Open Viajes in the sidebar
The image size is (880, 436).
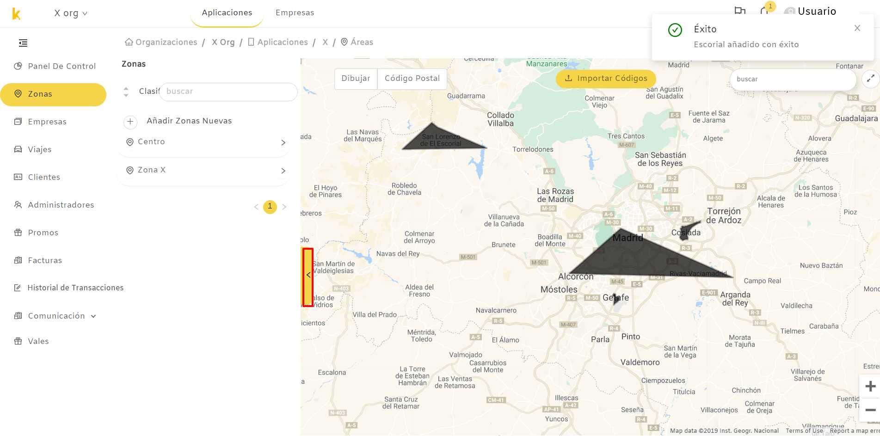tap(39, 149)
